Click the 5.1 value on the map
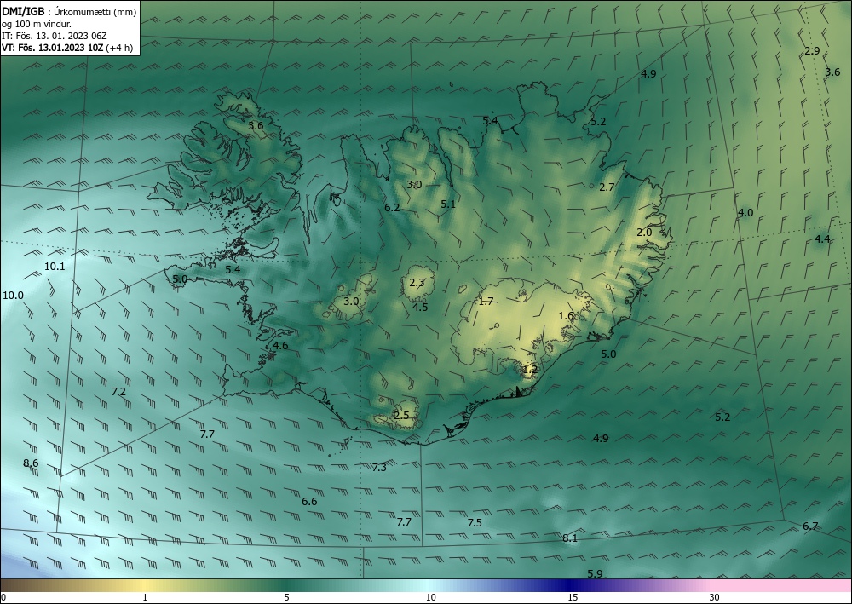852x604 pixels. click(x=448, y=204)
